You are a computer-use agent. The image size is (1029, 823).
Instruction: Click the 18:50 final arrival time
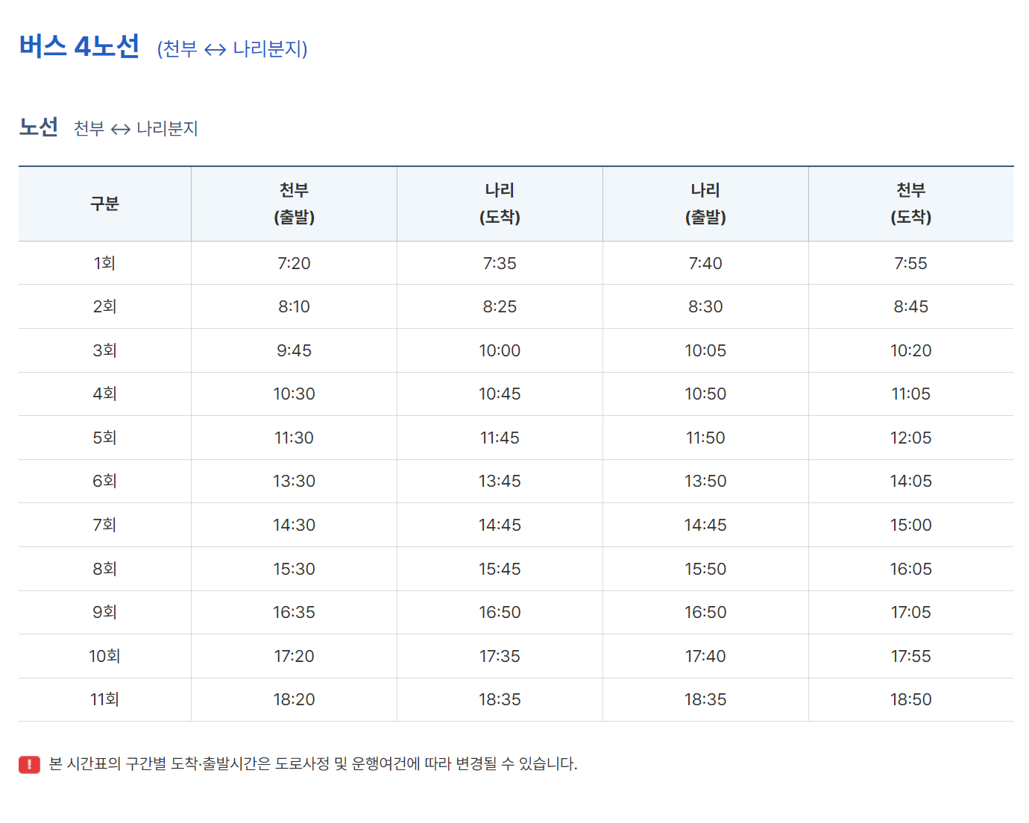[911, 699]
